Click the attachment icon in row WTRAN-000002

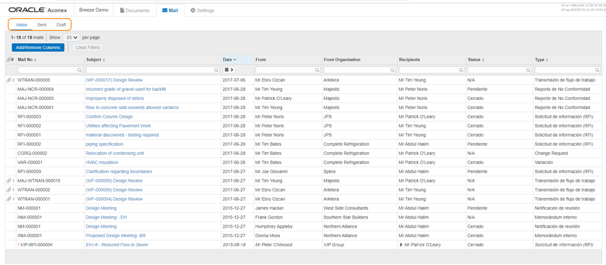tap(9, 190)
